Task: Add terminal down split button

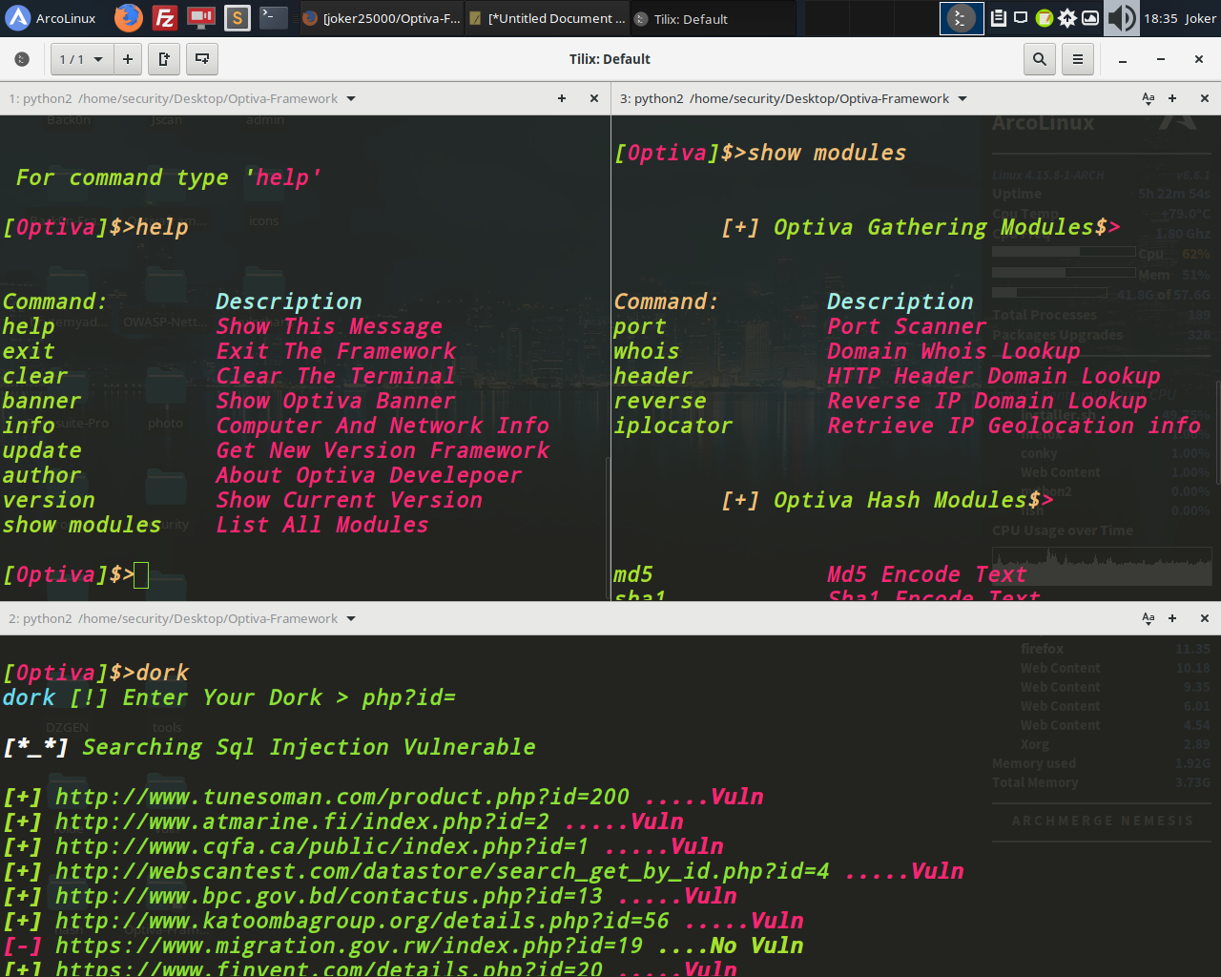Action: [202, 59]
